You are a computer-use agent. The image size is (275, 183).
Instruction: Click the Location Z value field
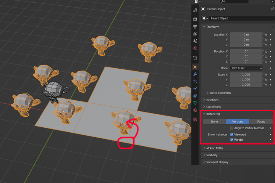click(246, 45)
